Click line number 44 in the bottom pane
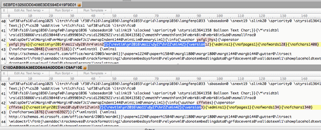 [4, 122]
